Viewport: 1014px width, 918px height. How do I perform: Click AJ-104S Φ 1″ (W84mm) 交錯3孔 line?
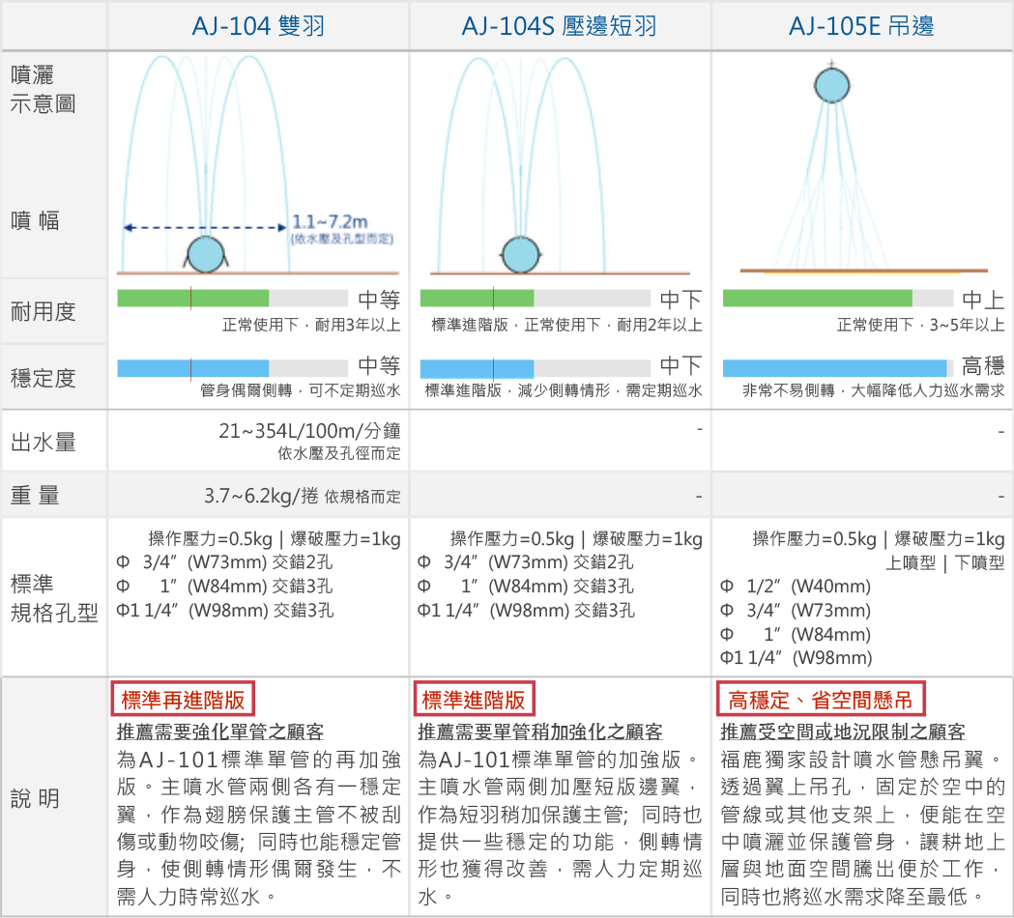(x=525, y=587)
